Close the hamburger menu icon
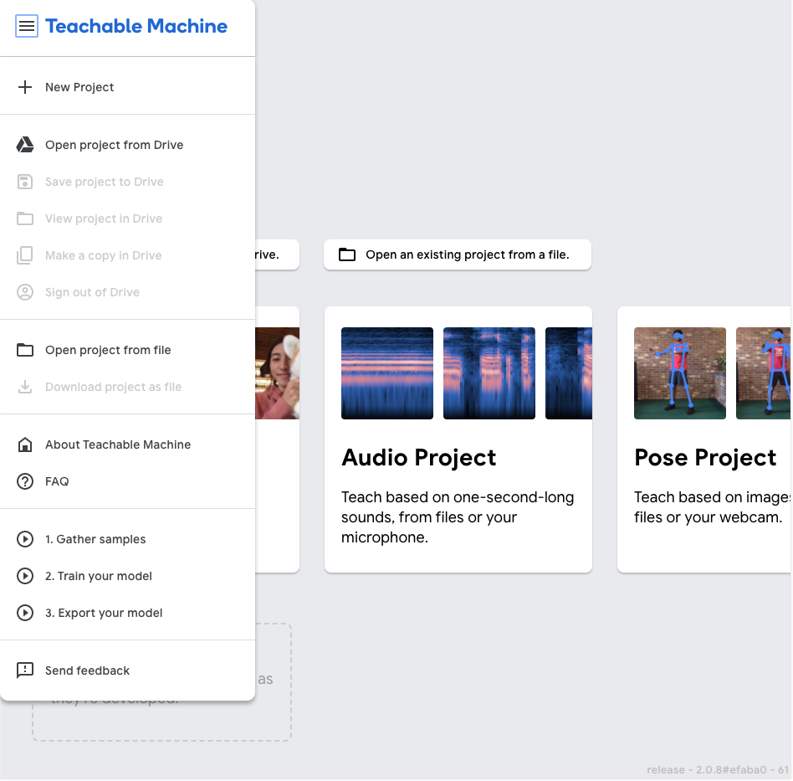793x781 pixels. click(x=26, y=26)
